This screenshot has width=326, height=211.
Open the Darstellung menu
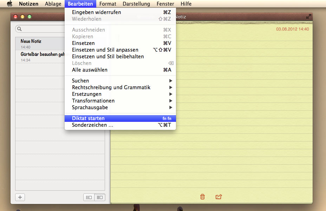click(136, 4)
